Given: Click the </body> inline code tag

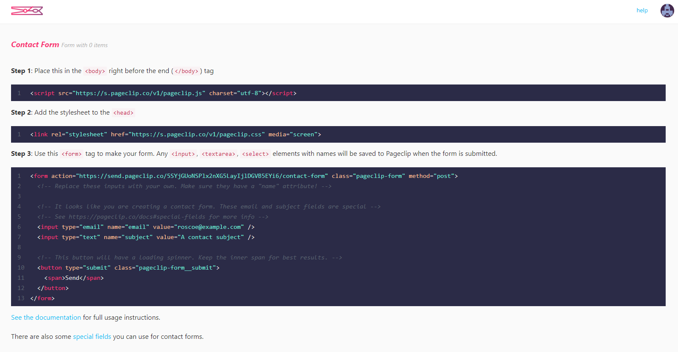Looking at the screenshot, I should [187, 71].
